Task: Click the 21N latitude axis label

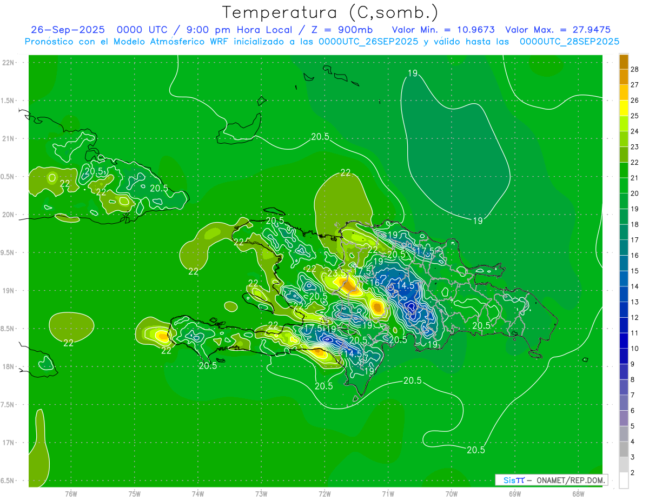Action: click(x=9, y=138)
